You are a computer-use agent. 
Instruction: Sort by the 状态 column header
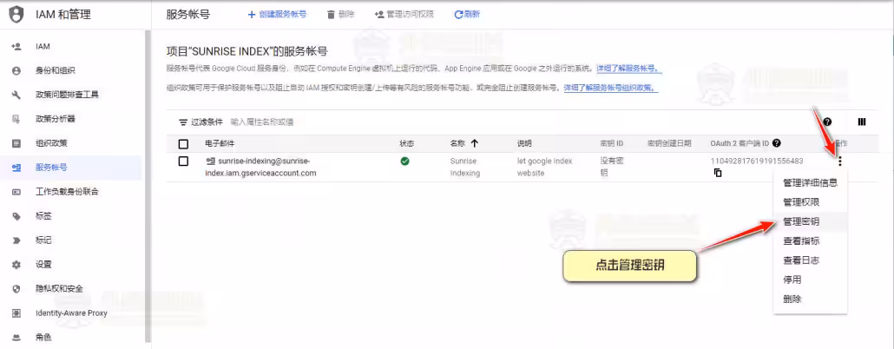(x=407, y=144)
